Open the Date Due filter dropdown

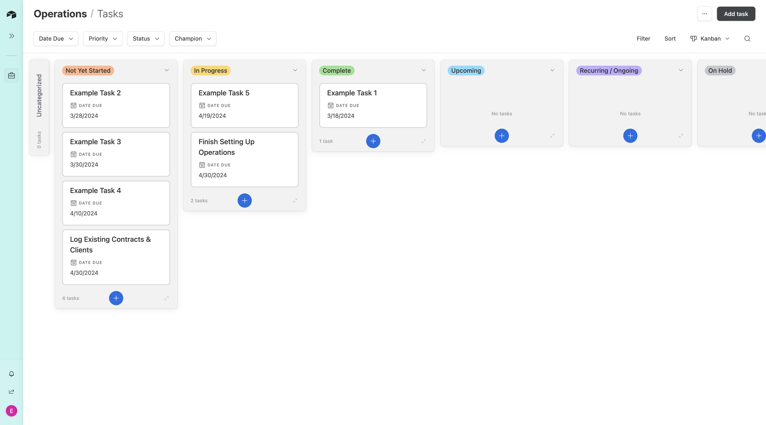[x=56, y=39]
